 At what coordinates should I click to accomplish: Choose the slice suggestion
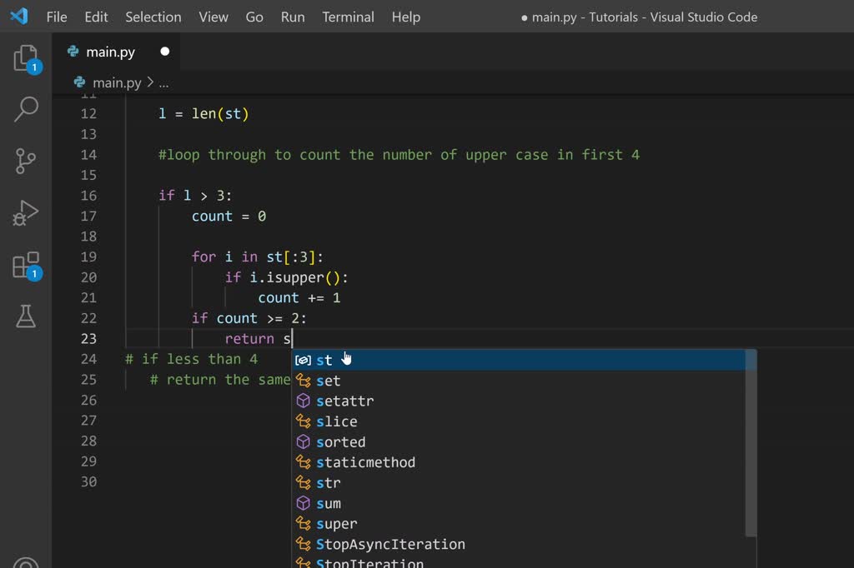pos(520,421)
